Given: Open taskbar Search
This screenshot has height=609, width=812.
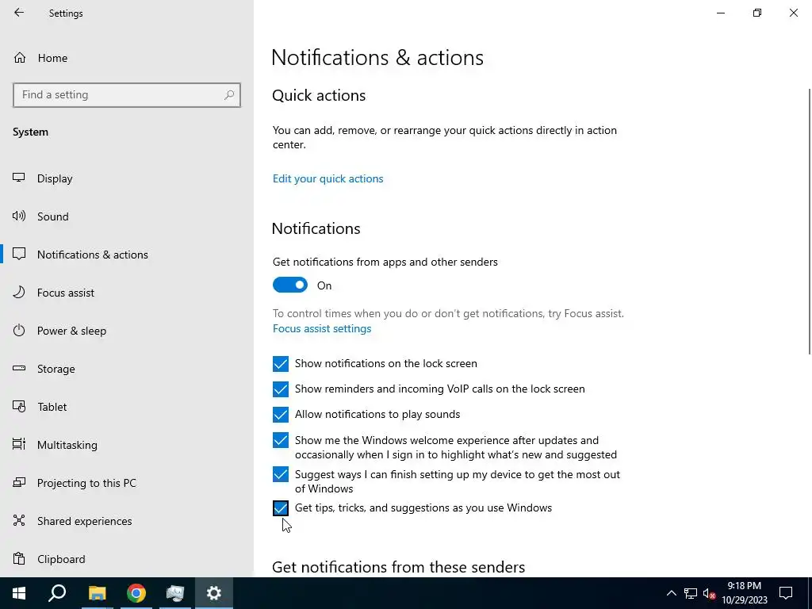Looking at the screenshot, I should point(57,593).
